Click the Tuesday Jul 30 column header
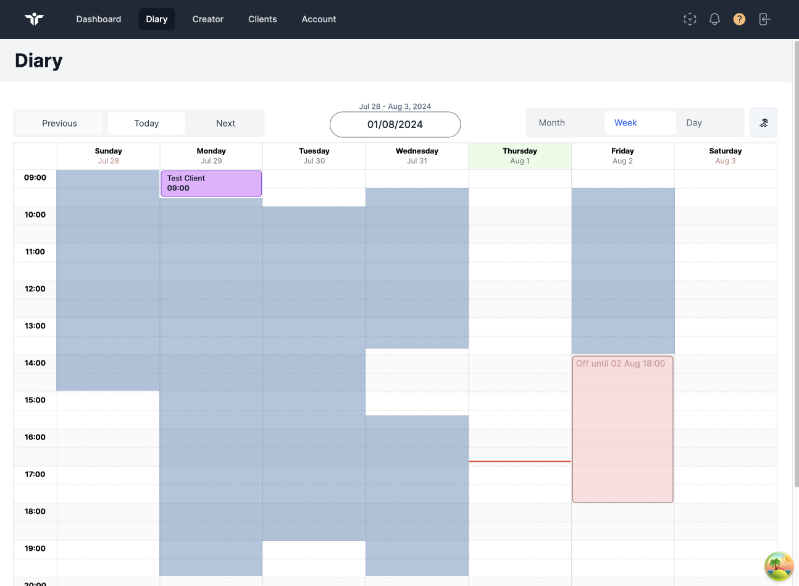Viewport: 799px width, 586px height. tap(314, 156)
